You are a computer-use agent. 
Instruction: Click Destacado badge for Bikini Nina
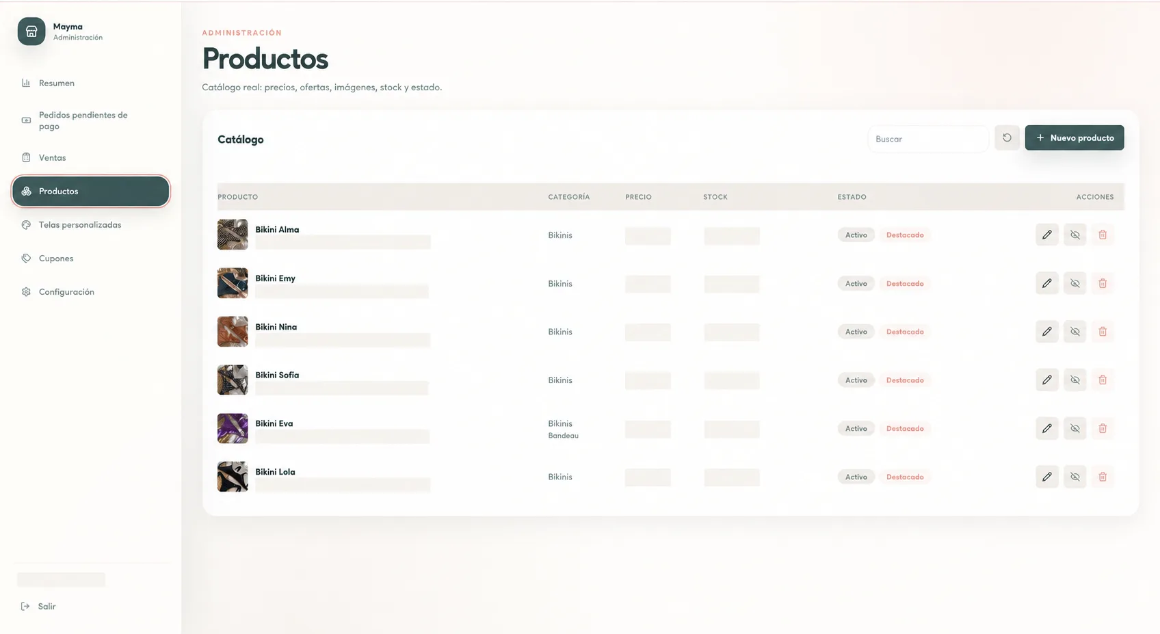click(905, 332)
